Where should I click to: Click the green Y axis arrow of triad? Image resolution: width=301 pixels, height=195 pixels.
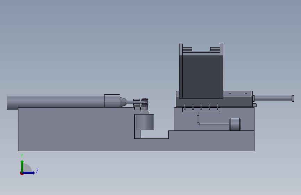click(22, 166)
